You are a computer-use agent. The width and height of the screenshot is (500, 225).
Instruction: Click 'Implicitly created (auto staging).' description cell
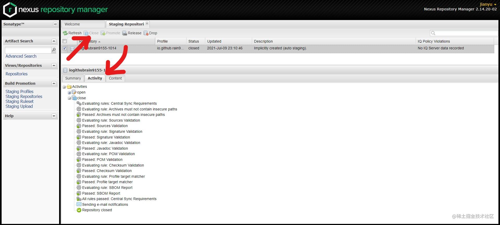(x=280, y=48)
